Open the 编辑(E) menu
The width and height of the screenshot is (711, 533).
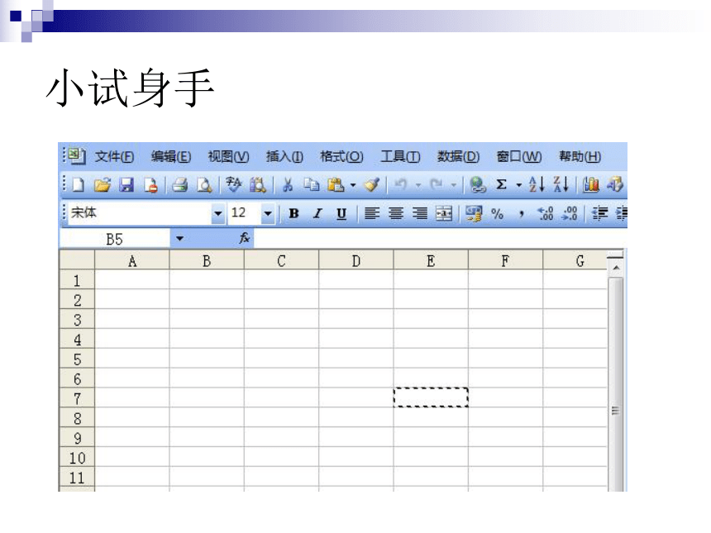point(171,157)
